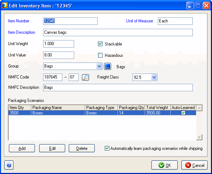Viewport: 212px width, 174px height.
Task: Click Add packaging scenario button
Action: point(22,148)
